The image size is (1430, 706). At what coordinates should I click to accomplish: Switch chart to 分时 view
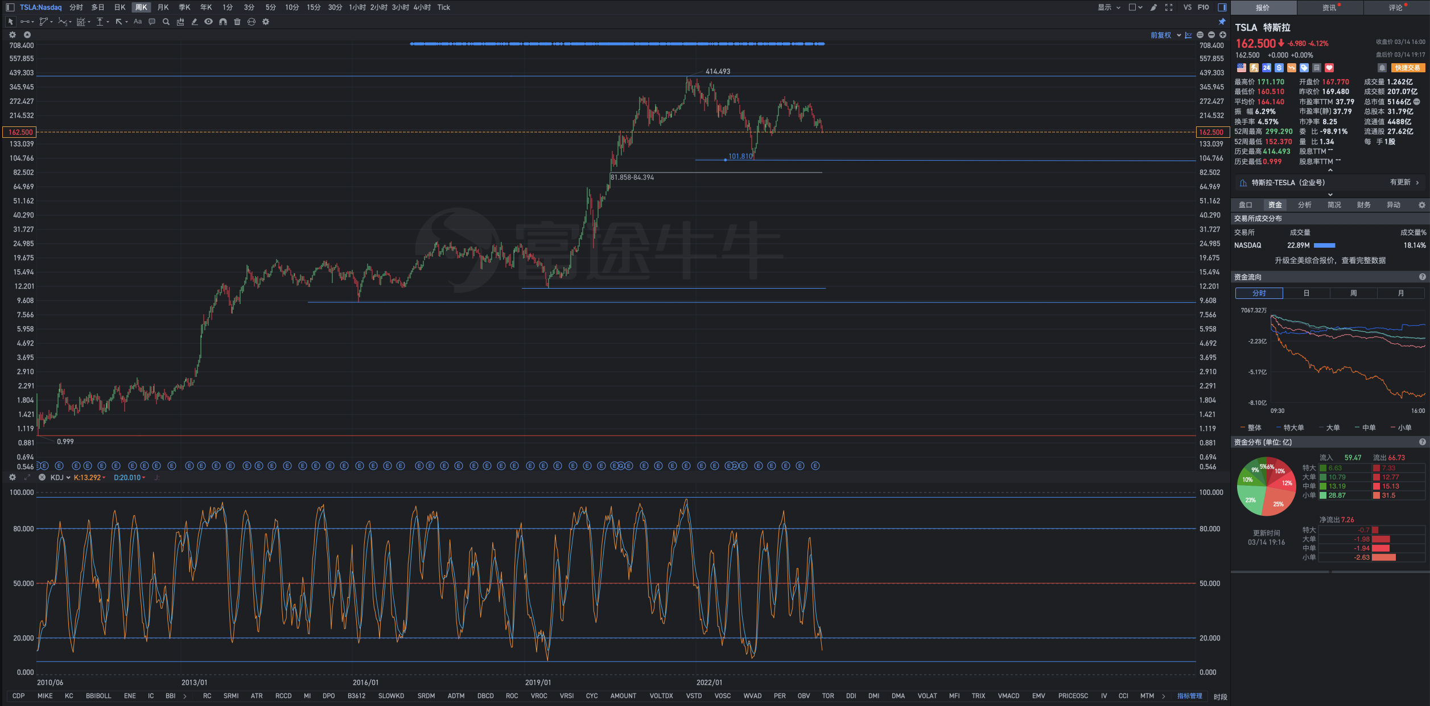click(76, 7)
